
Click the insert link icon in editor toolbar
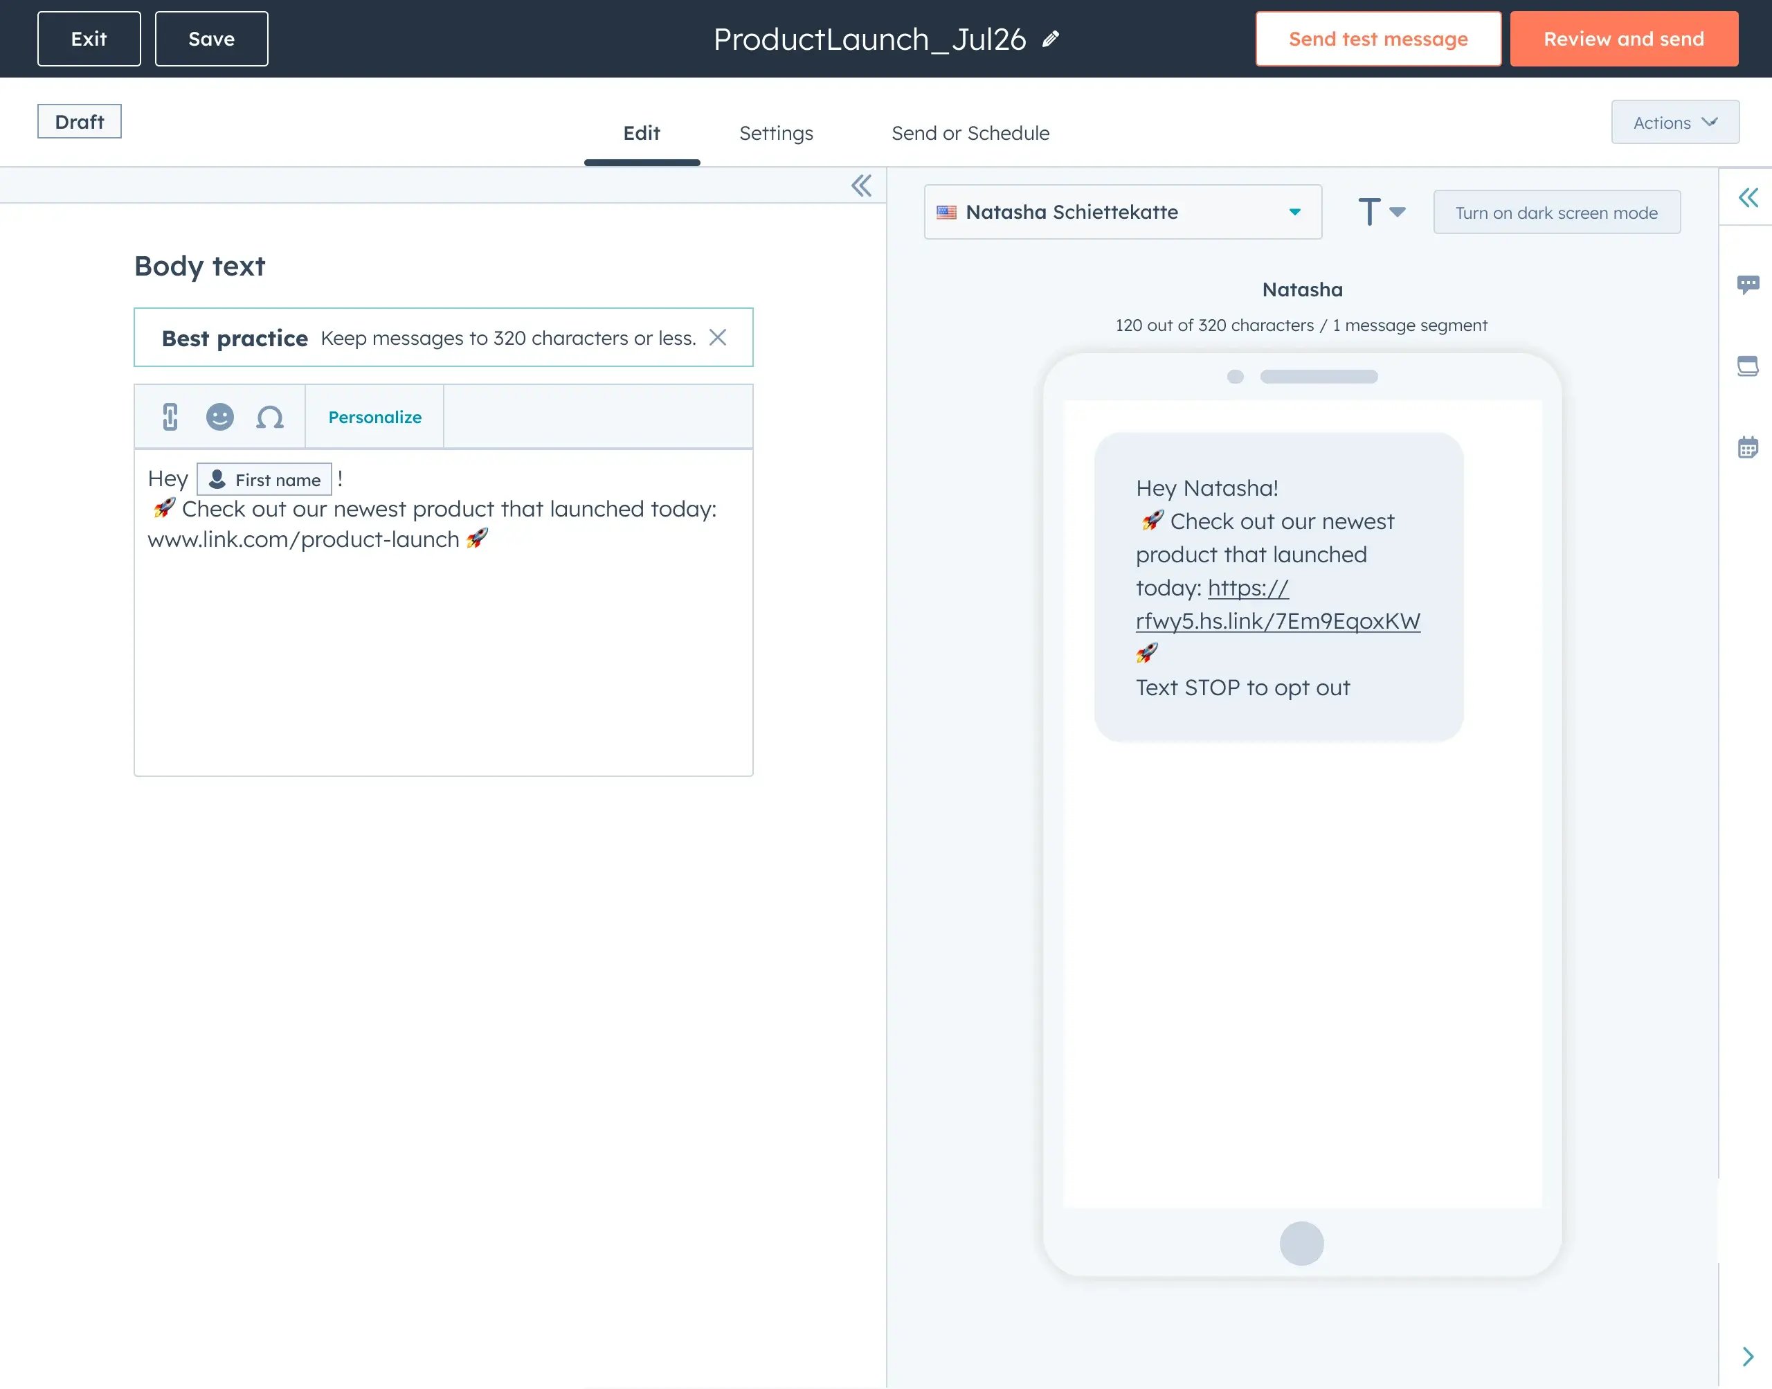[170, 416]
